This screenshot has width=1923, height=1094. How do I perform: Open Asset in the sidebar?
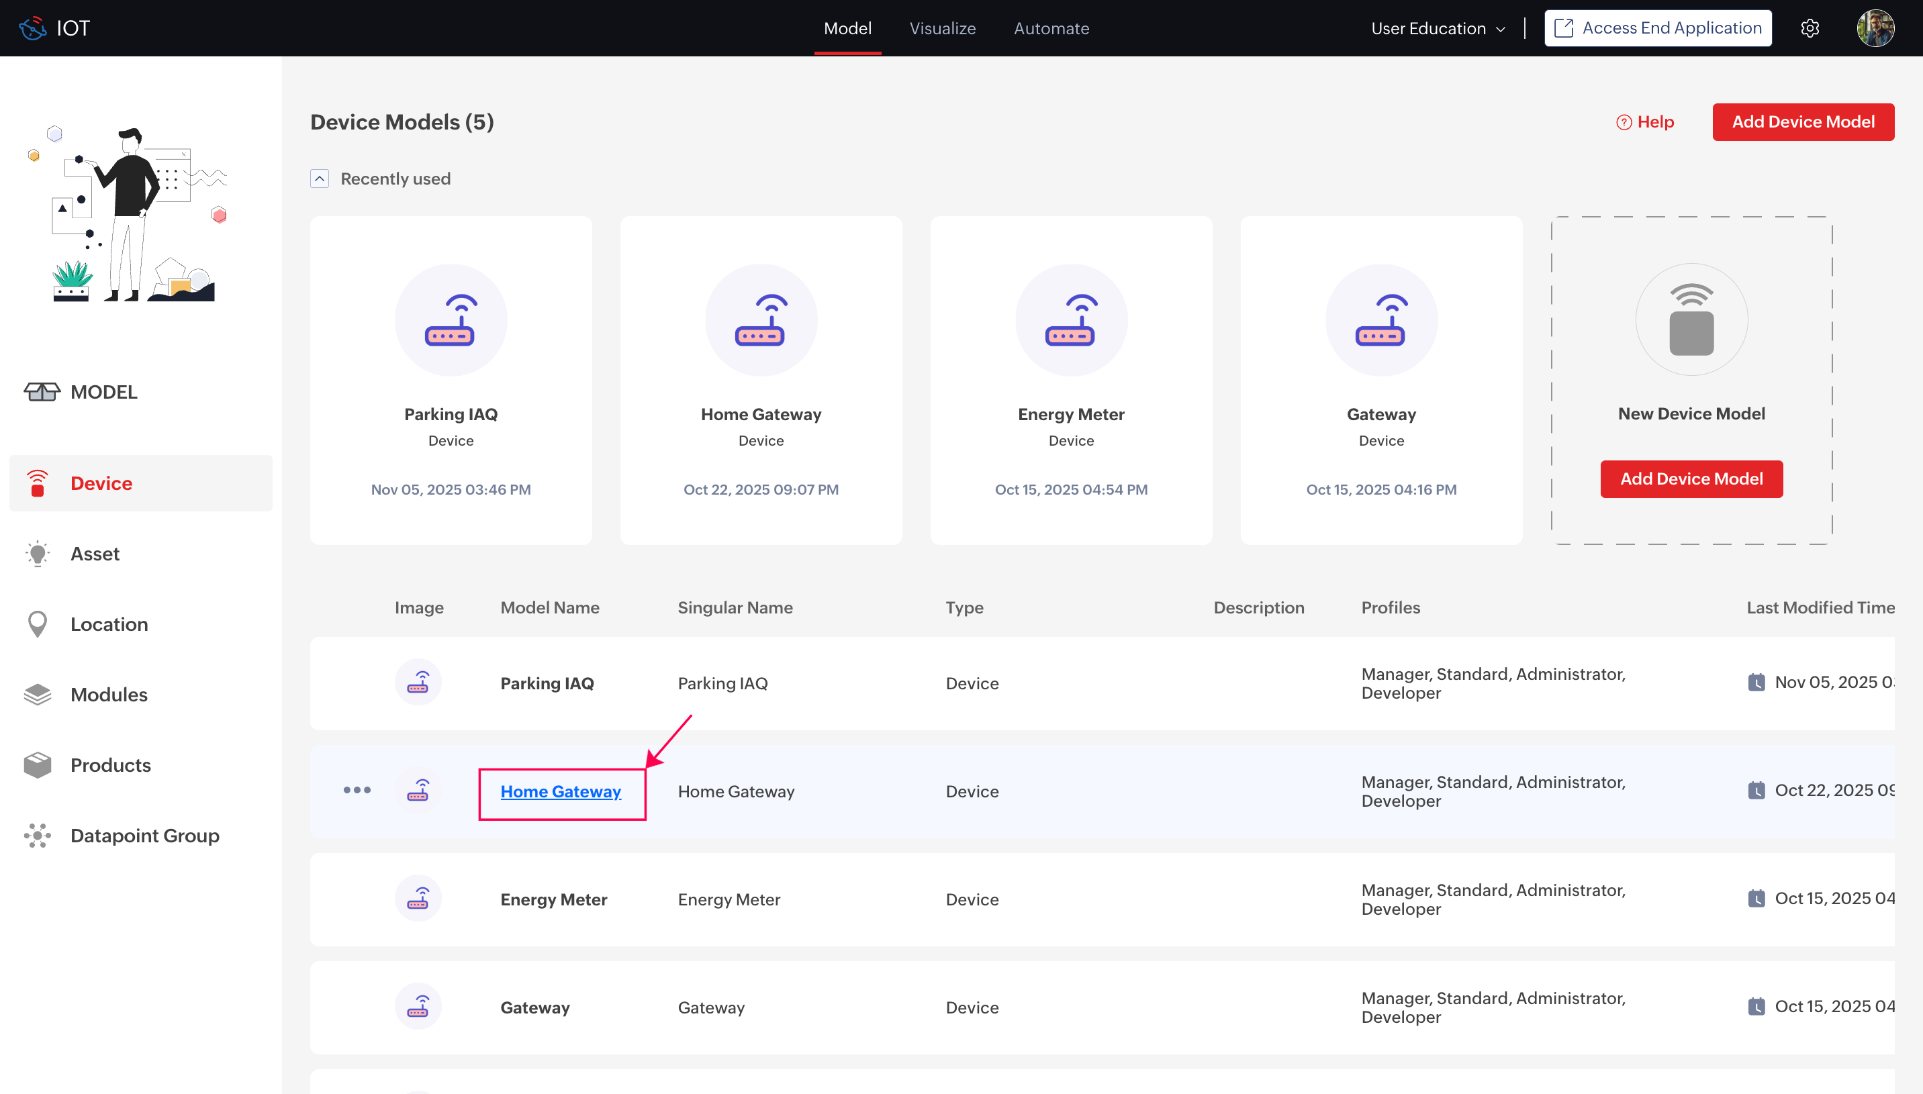click(95, 554)
